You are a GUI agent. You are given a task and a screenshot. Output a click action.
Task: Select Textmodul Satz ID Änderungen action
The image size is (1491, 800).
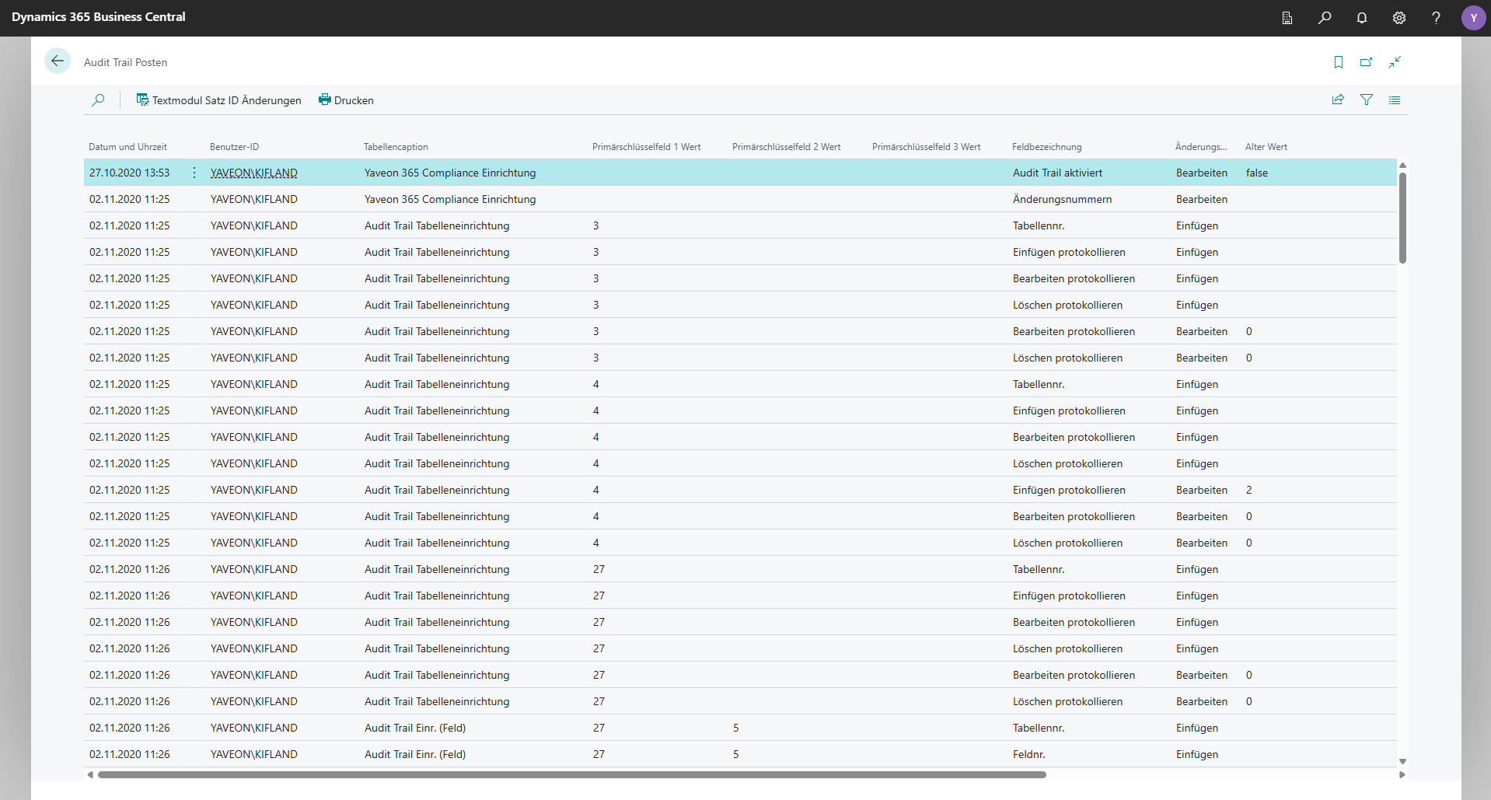point(218,100)
